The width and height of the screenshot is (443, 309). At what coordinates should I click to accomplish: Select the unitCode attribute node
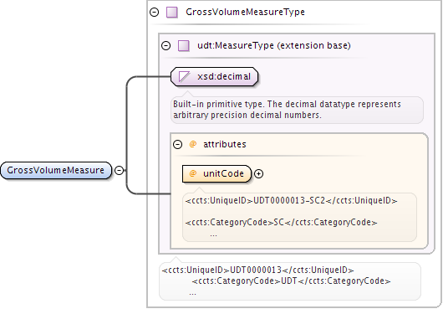coord(216,173)
